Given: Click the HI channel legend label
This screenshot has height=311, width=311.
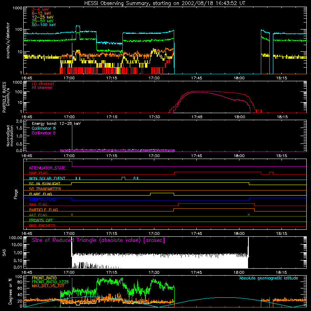Looking at the screenshot, I should [x=42, y=88].
